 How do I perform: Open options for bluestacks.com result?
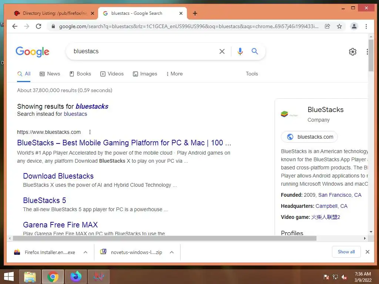click(x=90, y=132)
